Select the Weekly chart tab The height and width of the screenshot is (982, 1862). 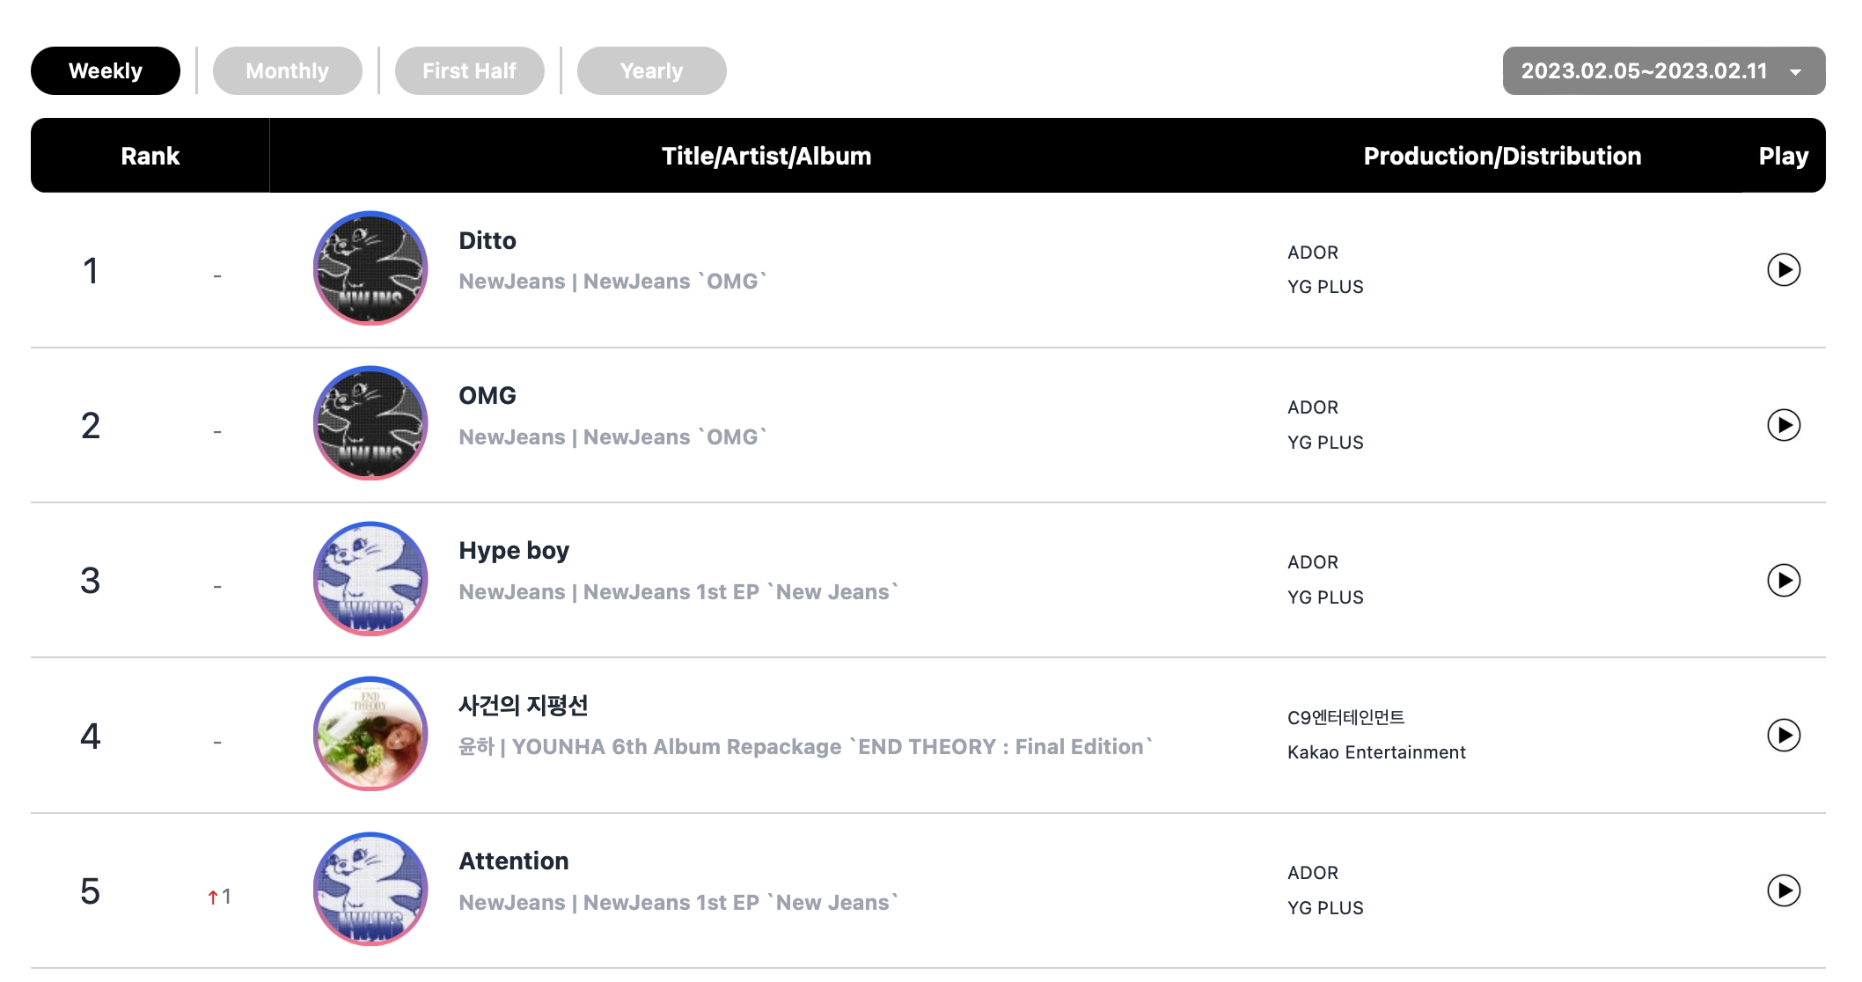106,70
